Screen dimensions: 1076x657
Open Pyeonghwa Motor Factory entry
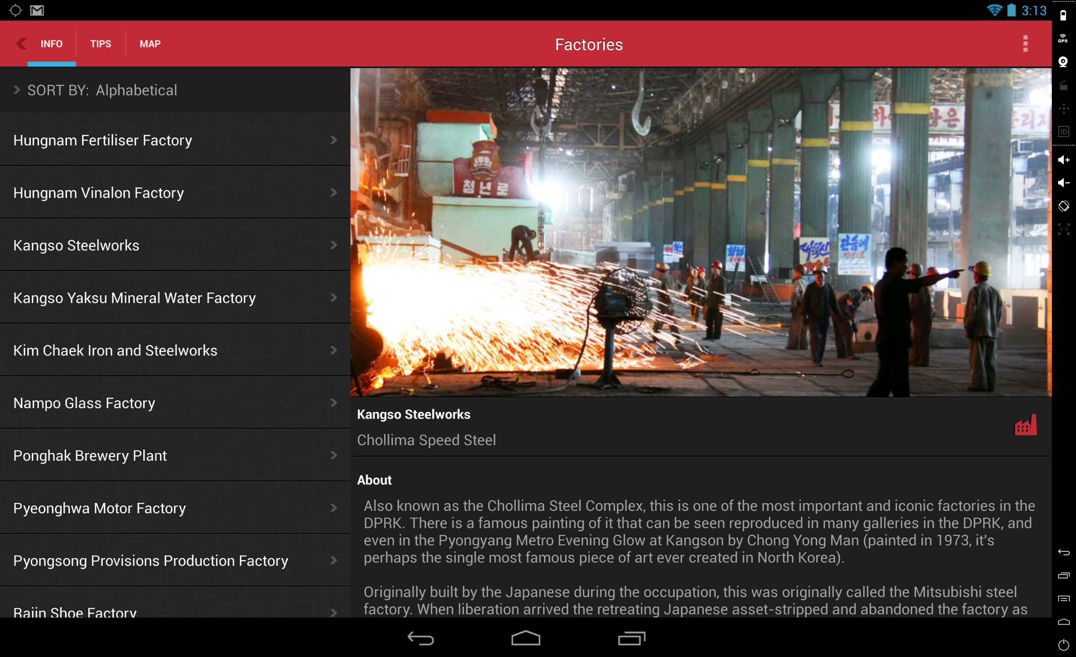[x=99, y=508]
